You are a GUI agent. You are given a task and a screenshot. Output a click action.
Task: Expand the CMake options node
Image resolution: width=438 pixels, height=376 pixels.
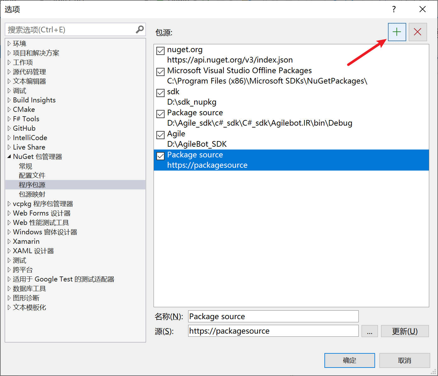9,110
